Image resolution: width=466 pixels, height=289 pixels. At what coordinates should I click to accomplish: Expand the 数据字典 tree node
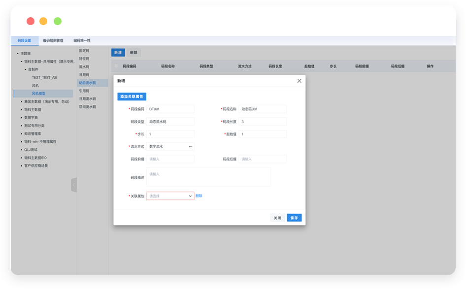coord(22,118)
